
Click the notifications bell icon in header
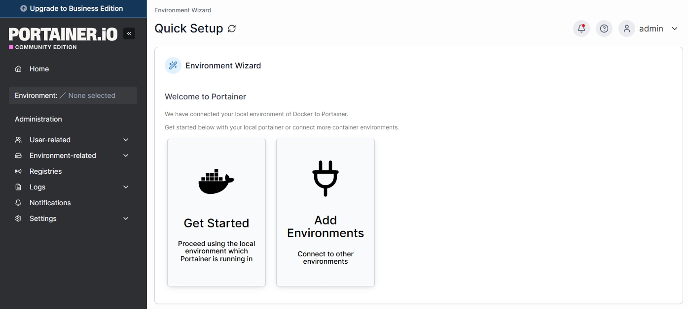click(x=581, y=29)
